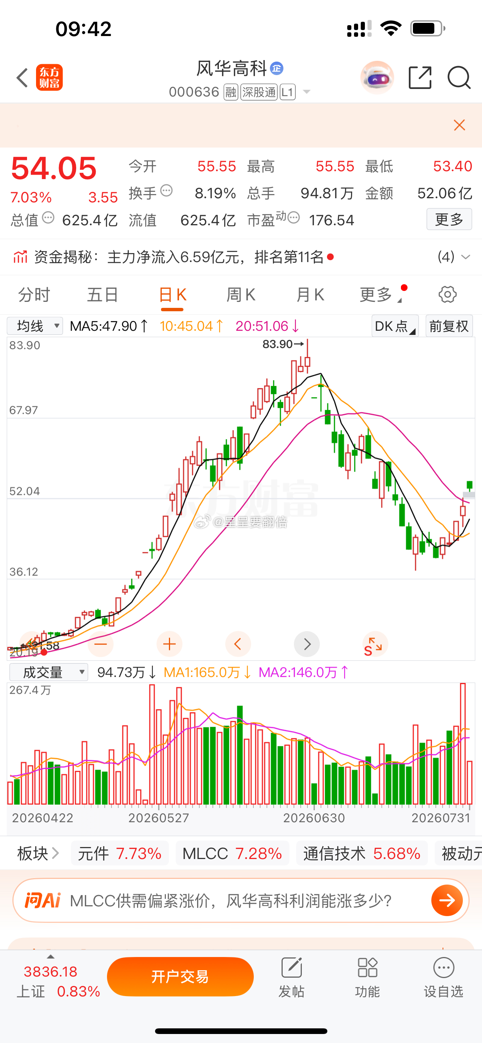Switch to the 月K tab
The image size is (482, 1043).
310,294
